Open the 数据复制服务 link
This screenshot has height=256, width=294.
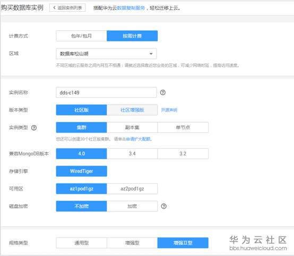point(131,8)
